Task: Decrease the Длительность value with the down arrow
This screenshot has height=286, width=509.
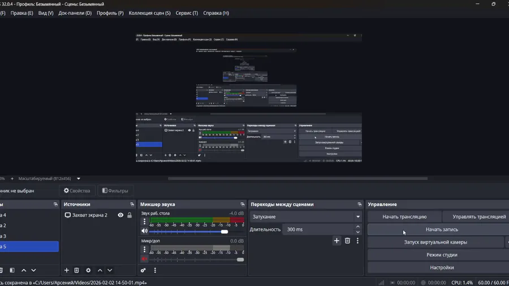Action: 358,232
